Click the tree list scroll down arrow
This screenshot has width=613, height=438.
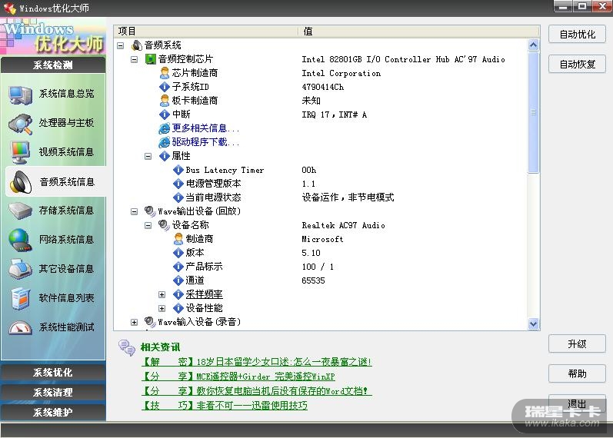point(533,324)
